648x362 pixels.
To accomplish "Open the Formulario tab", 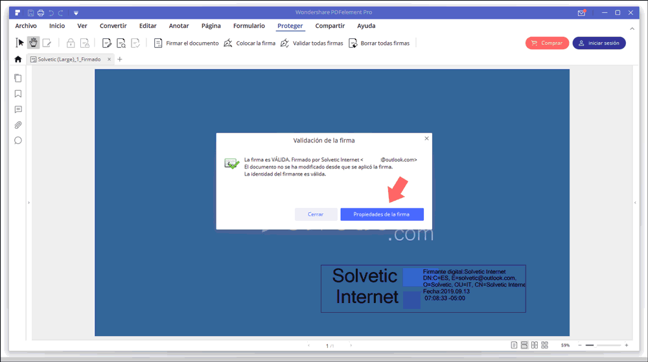I will pos(249,26).
